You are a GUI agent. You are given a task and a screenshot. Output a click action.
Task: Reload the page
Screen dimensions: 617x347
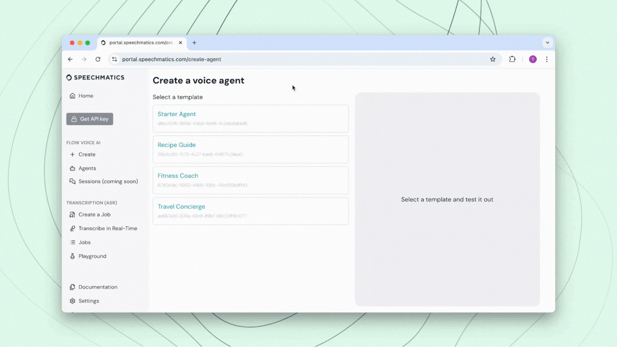tap(98, 59)
